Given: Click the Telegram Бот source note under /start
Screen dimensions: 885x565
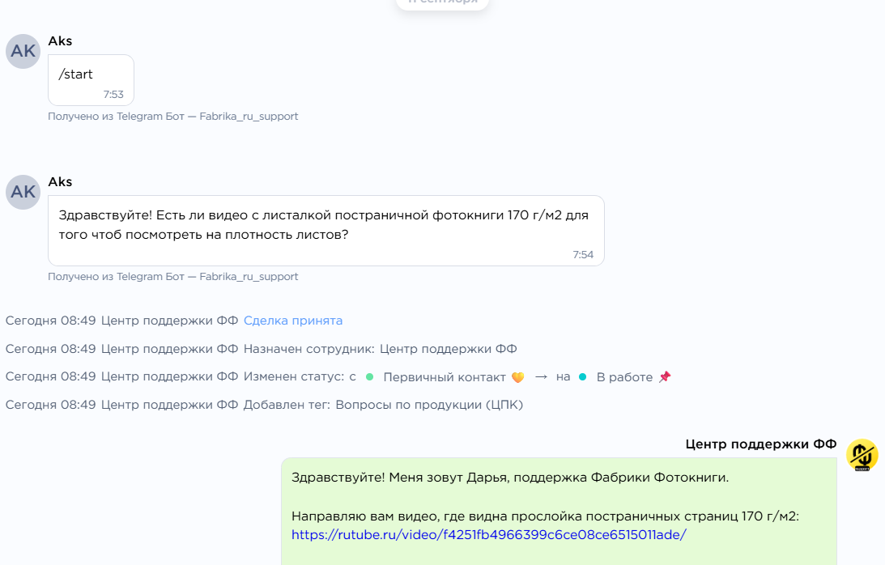Looking at the screenshot, I should pyautogui.click(x=172, y=117).
